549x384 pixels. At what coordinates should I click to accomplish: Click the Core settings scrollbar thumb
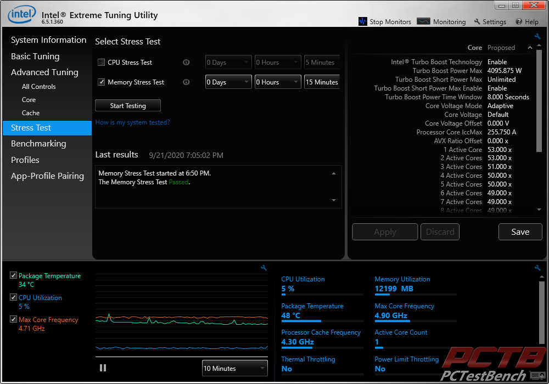[x=539, y=101]
